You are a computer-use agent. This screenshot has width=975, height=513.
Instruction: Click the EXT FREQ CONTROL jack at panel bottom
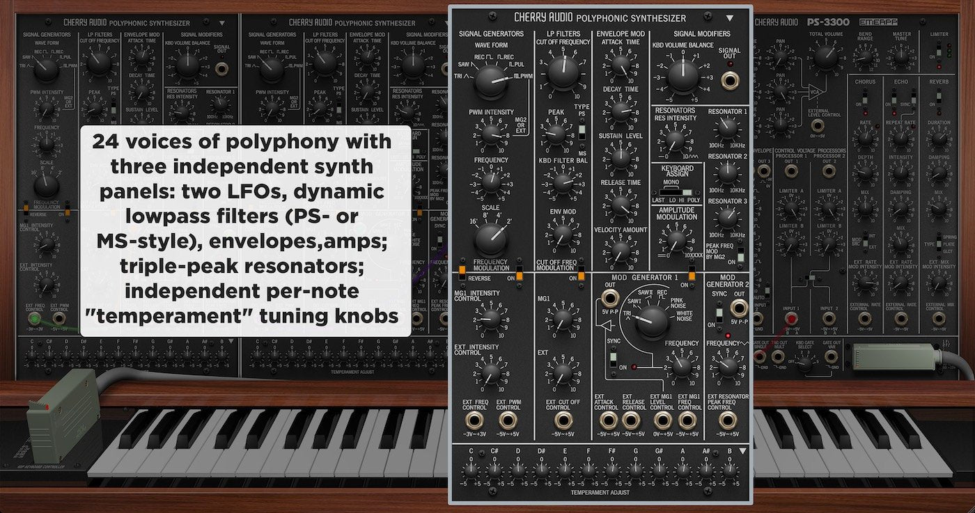(x=474, y=420)
